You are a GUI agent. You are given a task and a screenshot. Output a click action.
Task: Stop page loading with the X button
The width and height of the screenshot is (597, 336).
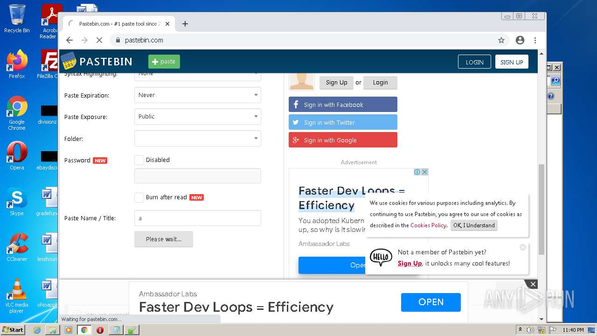99,40
